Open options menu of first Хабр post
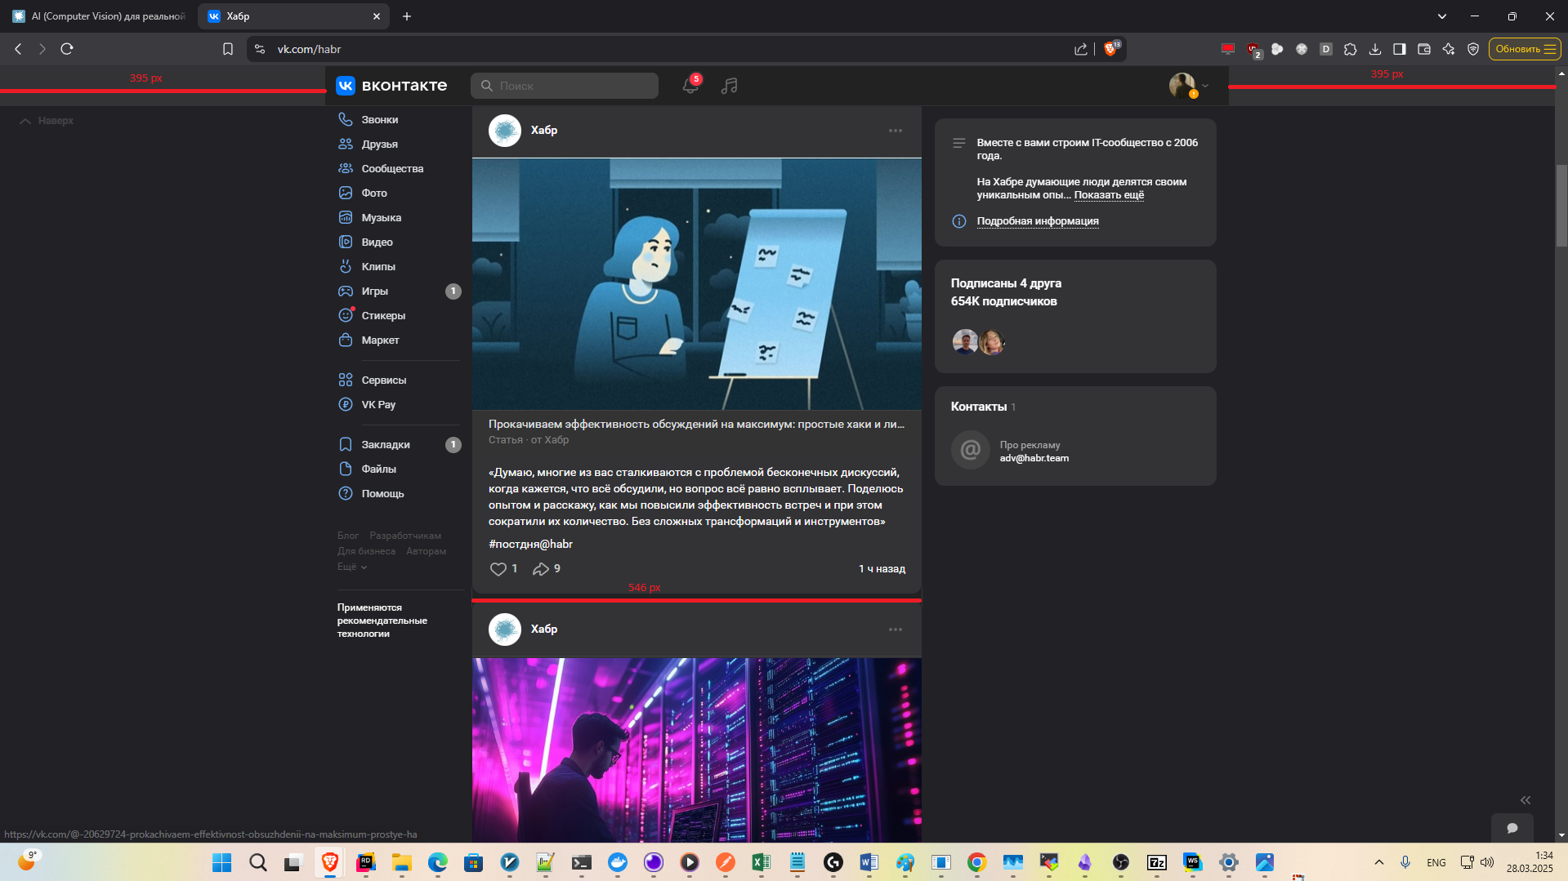 pyautogui.click(x=896, y=131)
